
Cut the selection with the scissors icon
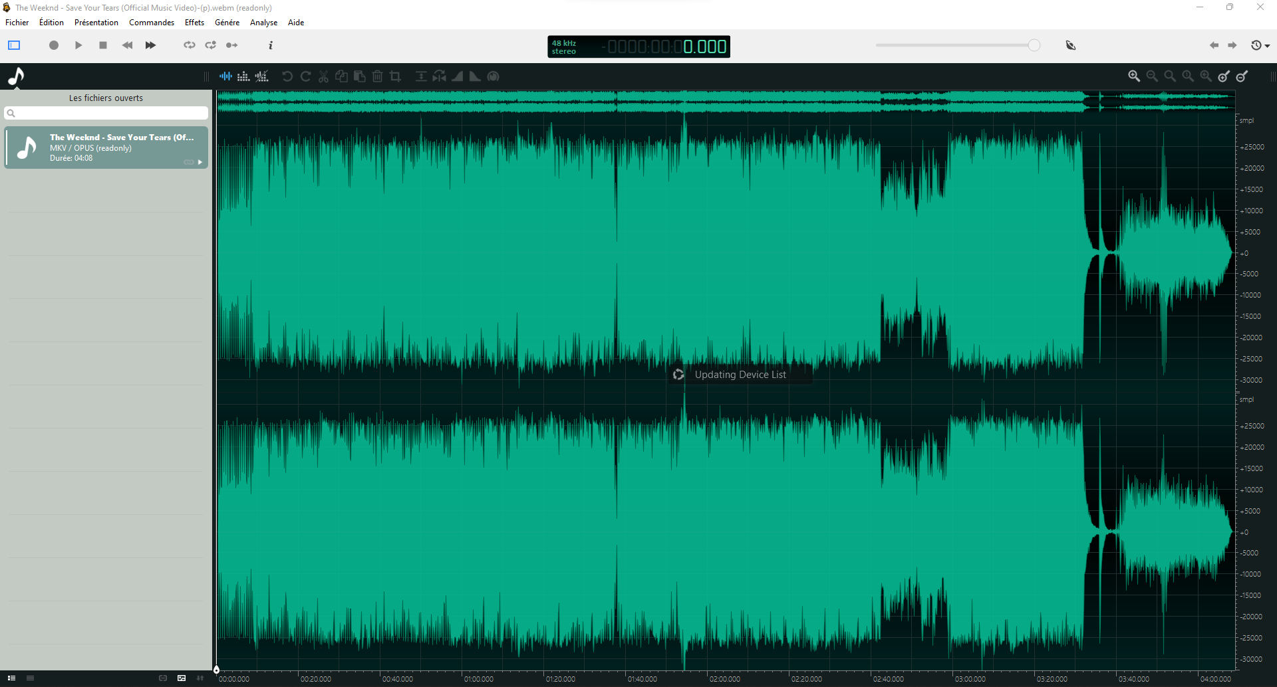coord(323,76)
